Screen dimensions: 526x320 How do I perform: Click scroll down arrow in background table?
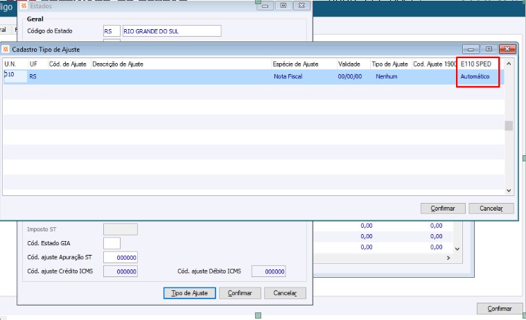tap(457, 249)
